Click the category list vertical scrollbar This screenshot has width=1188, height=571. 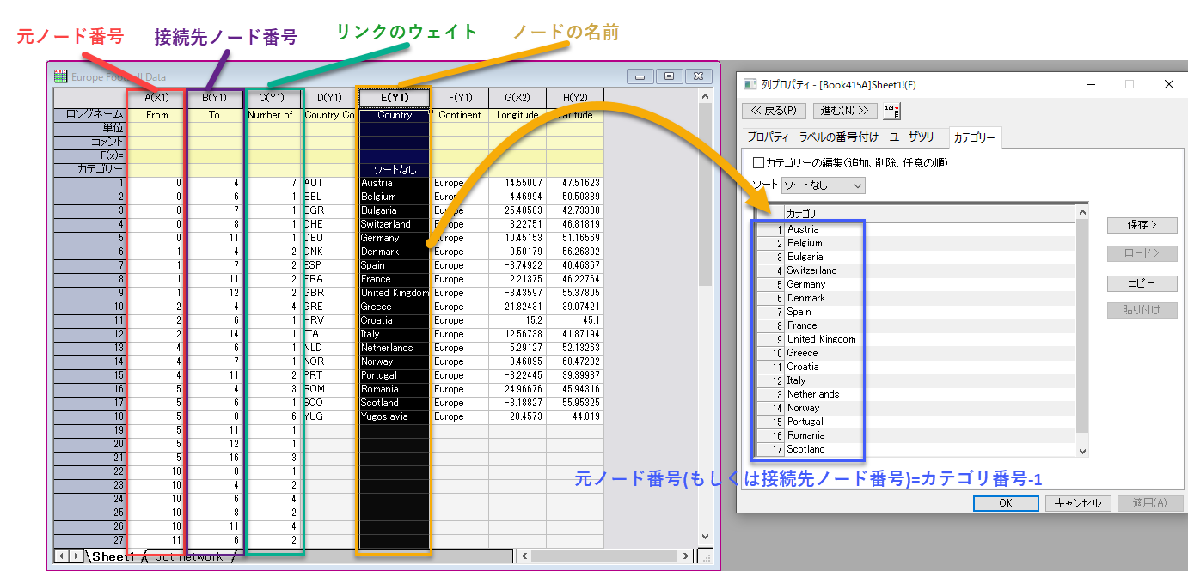click(x=1081, y=331)
